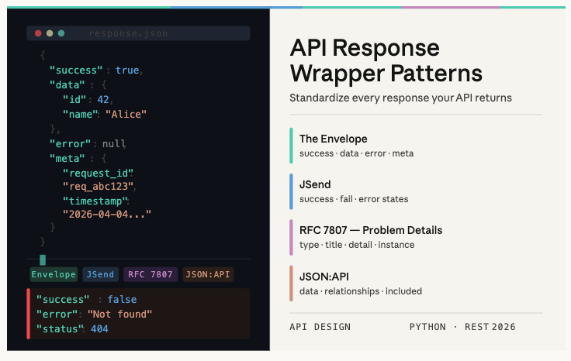
Task: Click the "Not found" string
Action: coord(119,314)
